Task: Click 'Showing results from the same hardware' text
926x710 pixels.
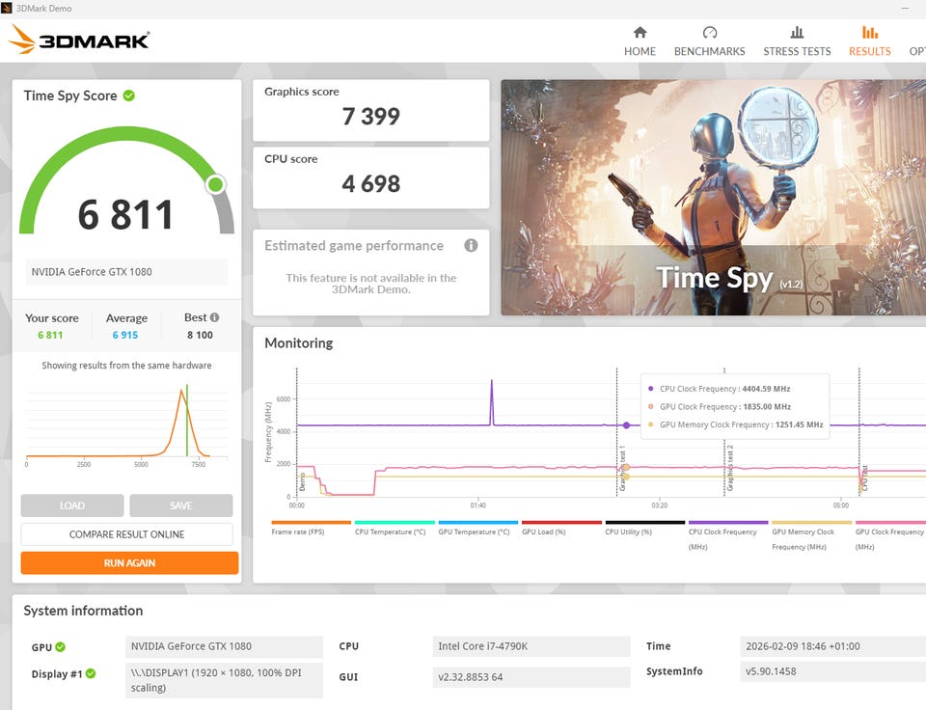Action: coord(126,365)
